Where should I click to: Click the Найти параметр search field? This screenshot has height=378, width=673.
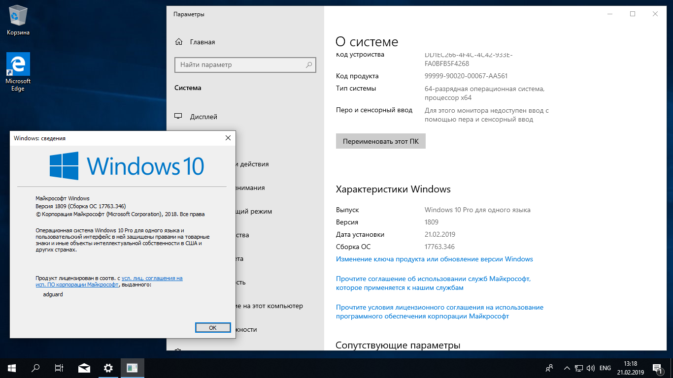pyautogui.click(x=241, y=64)
